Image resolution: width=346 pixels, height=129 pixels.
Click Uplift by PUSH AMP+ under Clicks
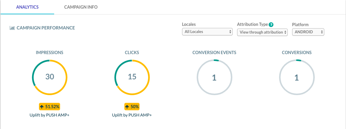[132, 115]
